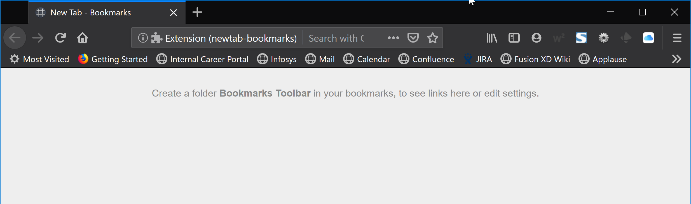
Task: Click the site information icon
Action: click(x=143, y=38)
